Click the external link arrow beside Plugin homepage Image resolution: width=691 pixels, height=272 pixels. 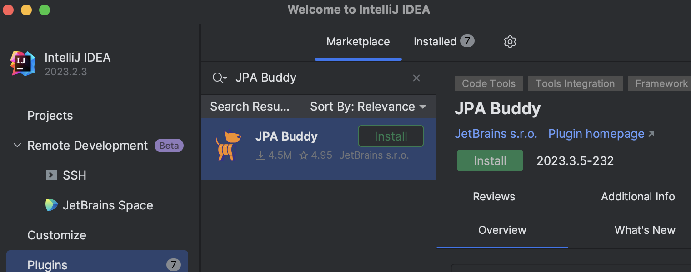click(651, 134)
